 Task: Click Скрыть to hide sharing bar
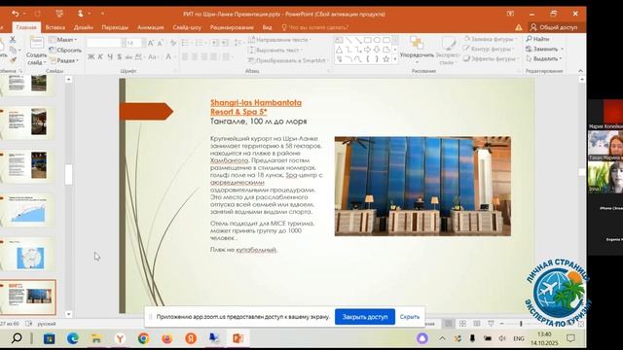pyautogui.click(x=409, y=317)
